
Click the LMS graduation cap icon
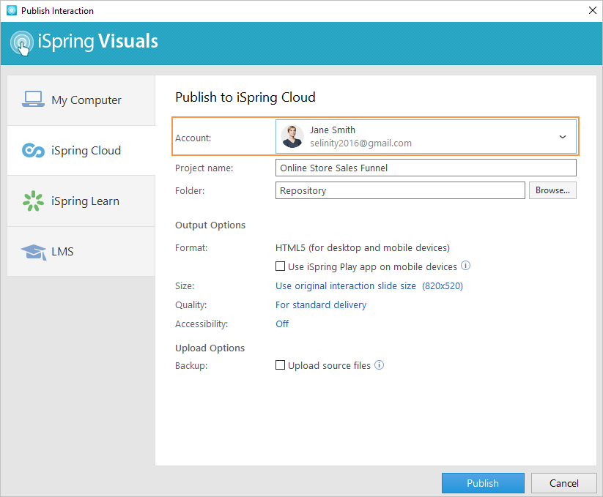34,252
